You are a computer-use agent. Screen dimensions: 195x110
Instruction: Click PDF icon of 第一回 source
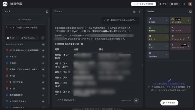tap(7, 76)
